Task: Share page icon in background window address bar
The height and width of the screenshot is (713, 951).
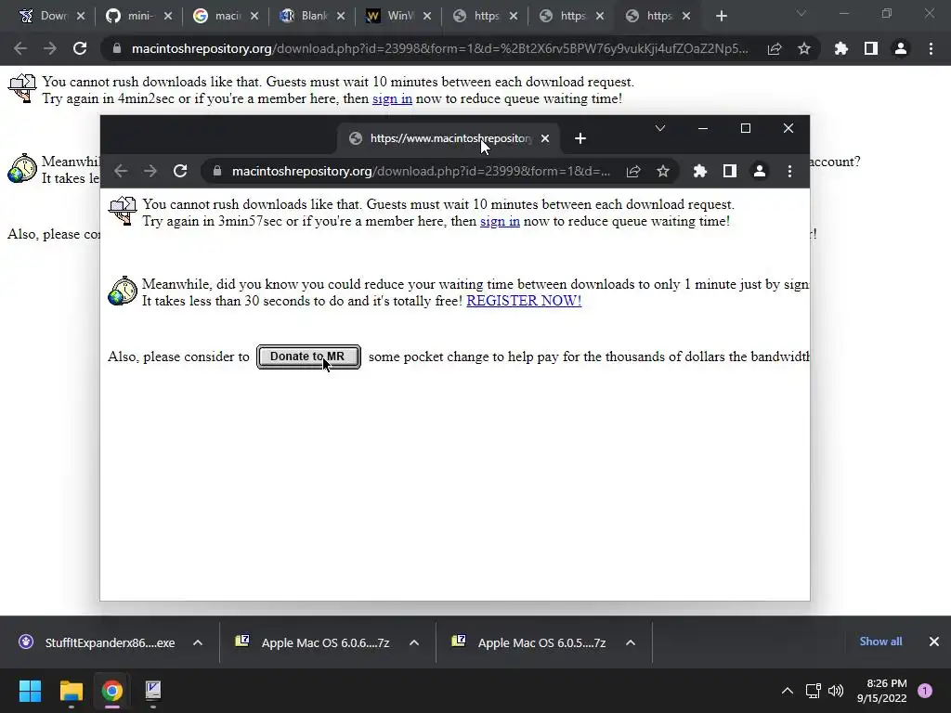Action: (x=775, y=48)
